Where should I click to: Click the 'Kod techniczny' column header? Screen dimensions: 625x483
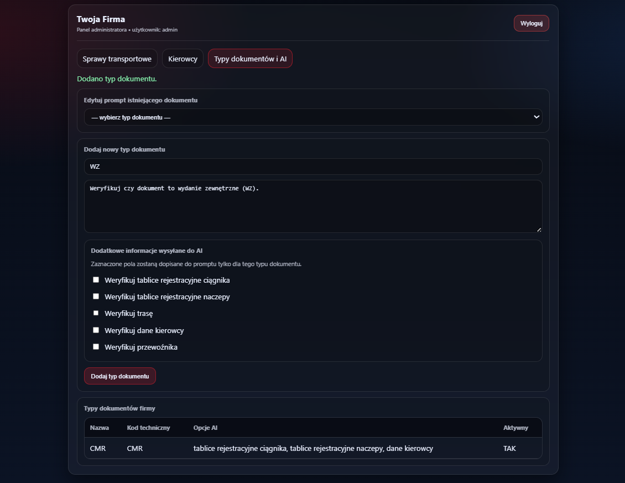click(148, 428)
